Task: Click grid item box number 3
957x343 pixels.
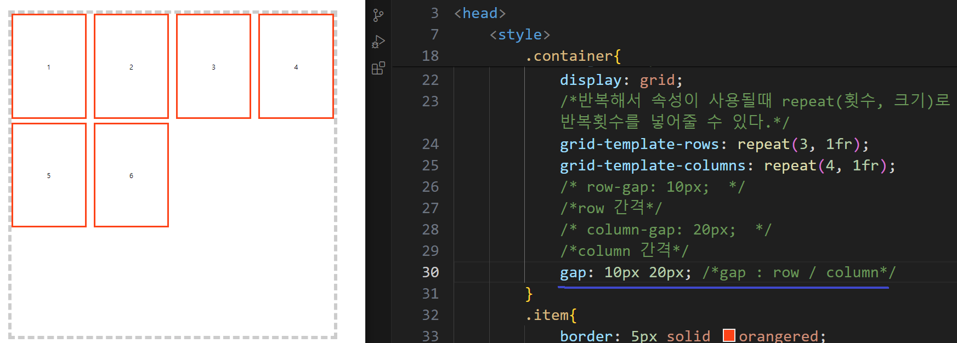Action: pyautogui.click(x=213, y=66)
